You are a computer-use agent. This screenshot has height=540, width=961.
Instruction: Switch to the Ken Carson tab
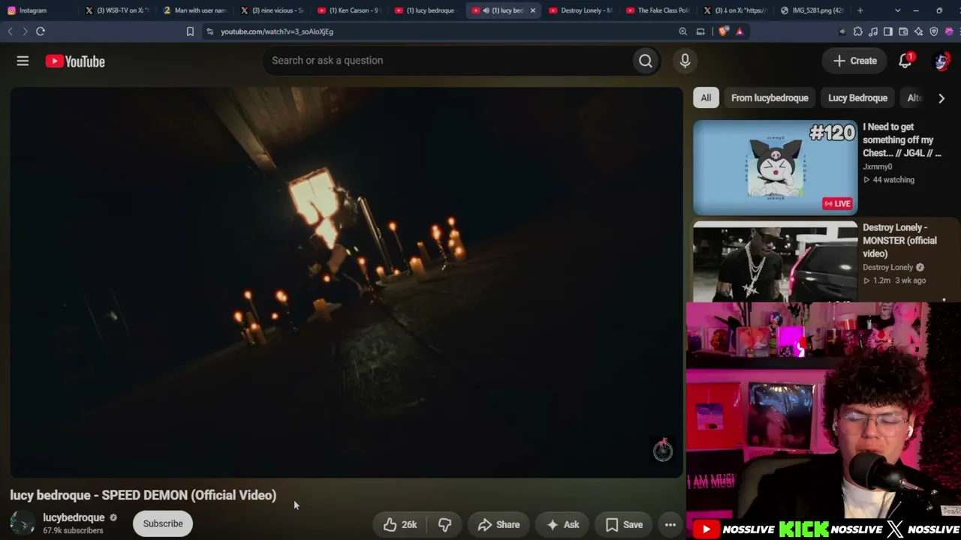[x=350, y=10]
